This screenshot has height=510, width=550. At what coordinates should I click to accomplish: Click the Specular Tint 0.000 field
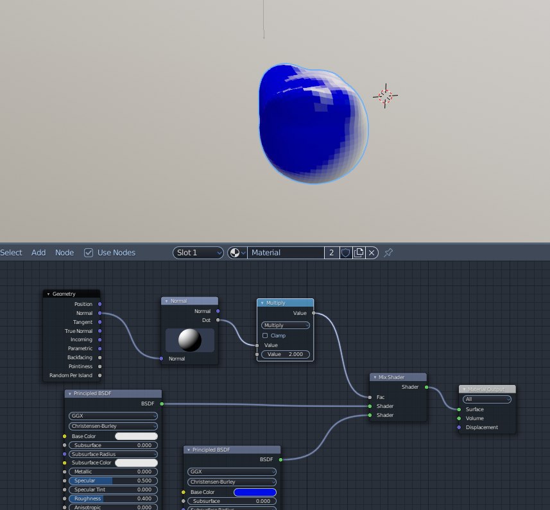(113, 489)
